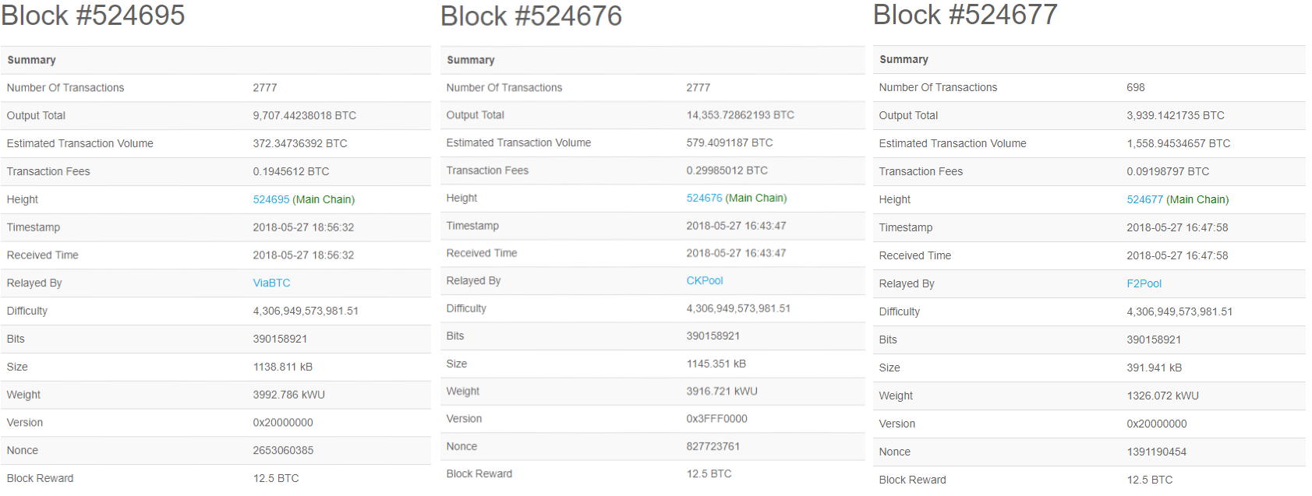Click transaction fees 0.1945612 BTC value

(291, 171)
